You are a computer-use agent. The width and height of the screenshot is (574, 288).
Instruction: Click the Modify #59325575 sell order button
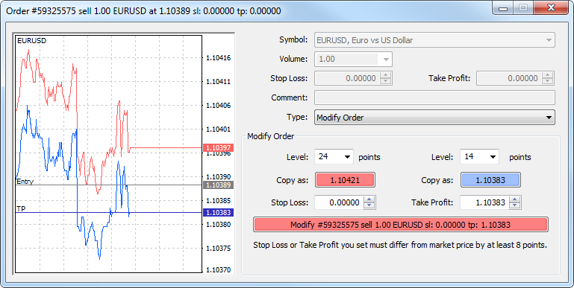(401, 225)
